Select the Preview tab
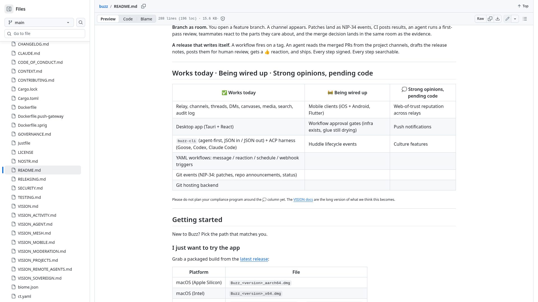 click(x=108, y=19)
